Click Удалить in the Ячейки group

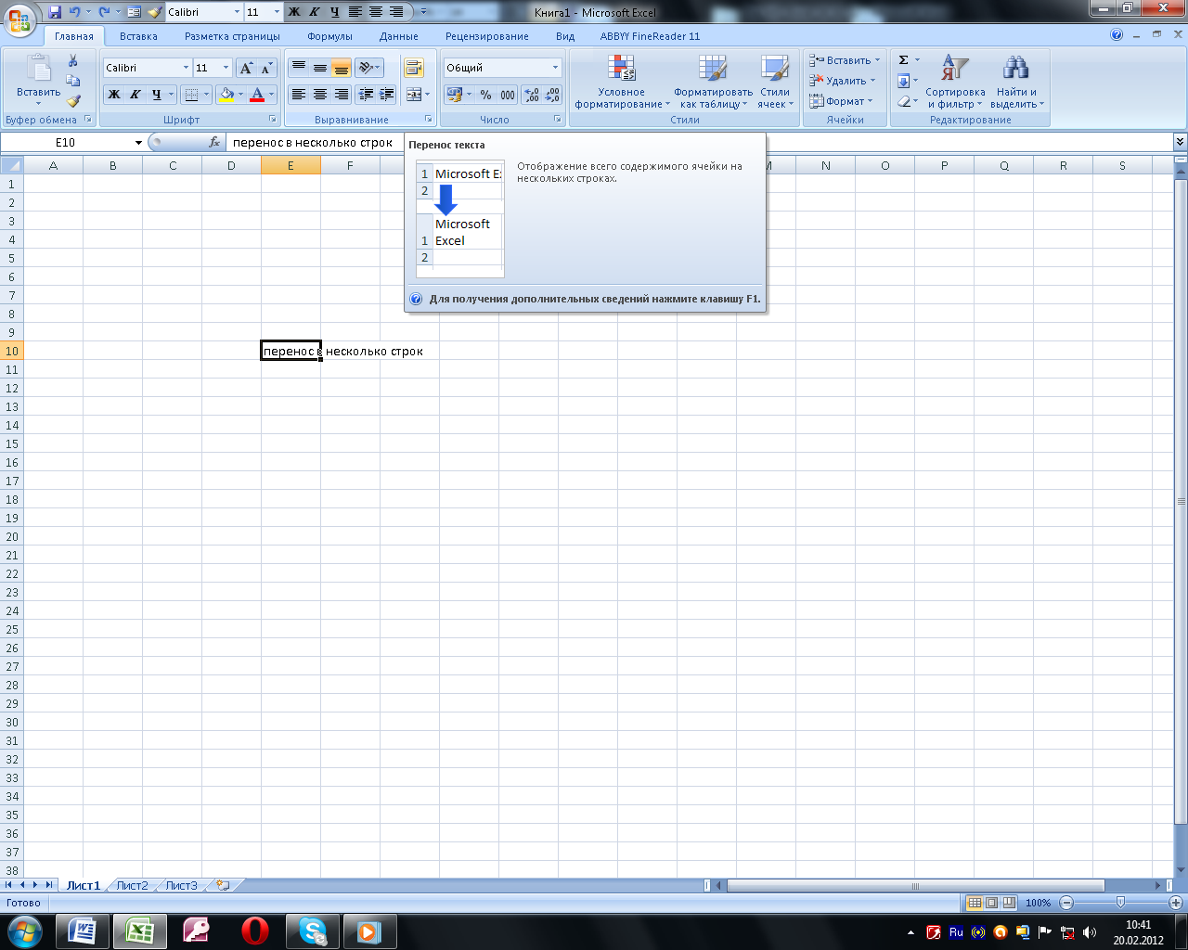point(842,81)
